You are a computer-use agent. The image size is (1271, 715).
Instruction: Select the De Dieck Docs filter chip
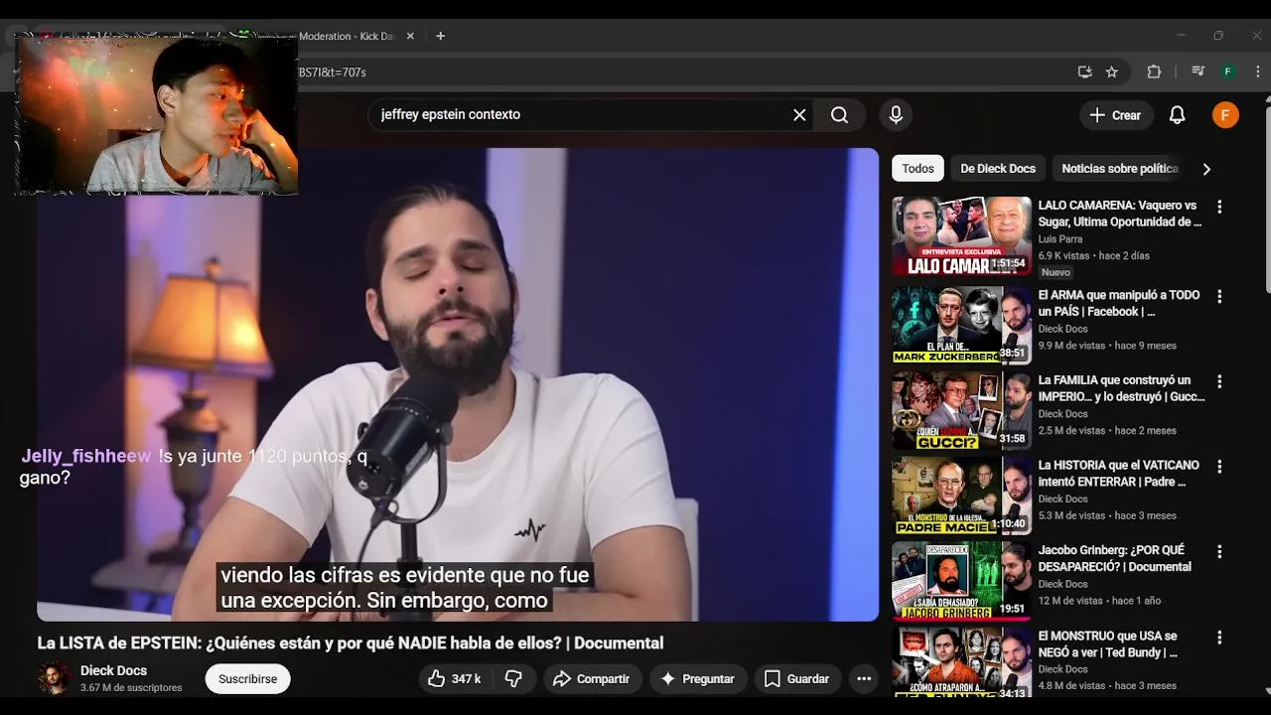998,169
